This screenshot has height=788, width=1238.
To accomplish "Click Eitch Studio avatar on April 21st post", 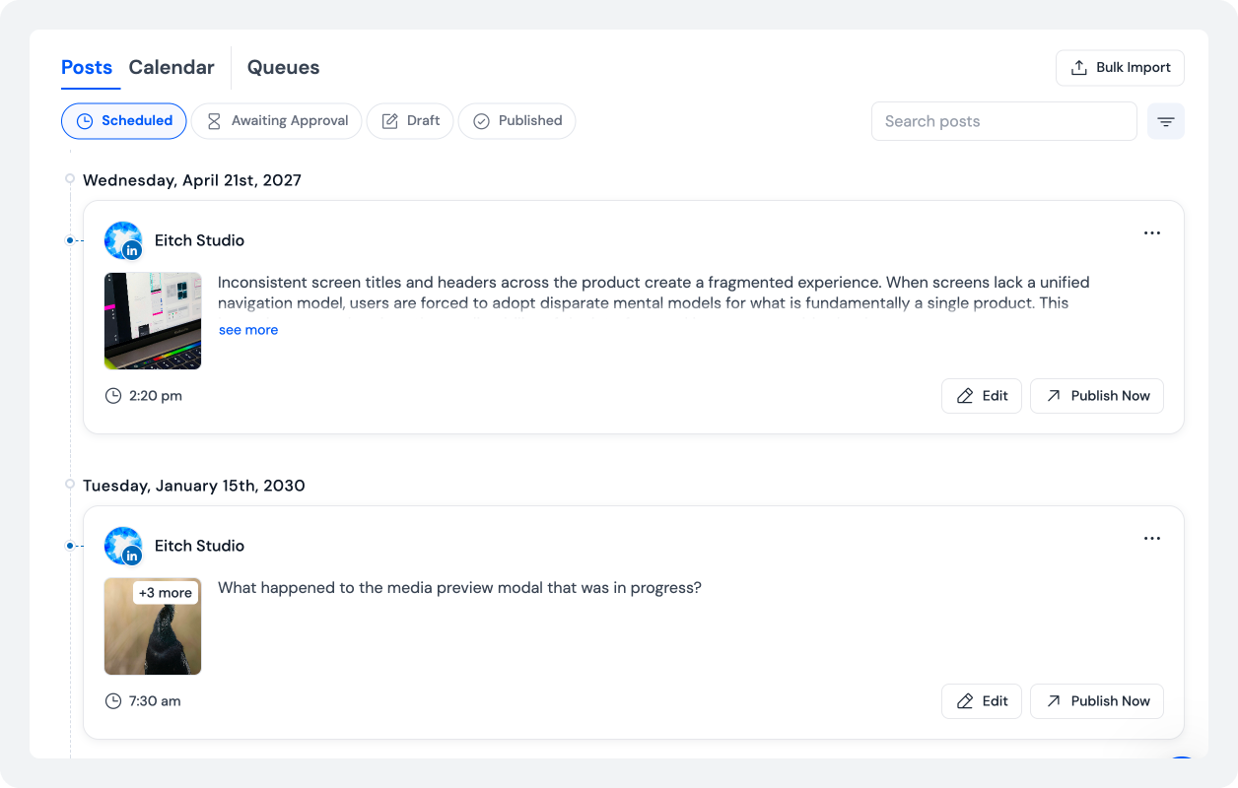I will pos(123,240).
